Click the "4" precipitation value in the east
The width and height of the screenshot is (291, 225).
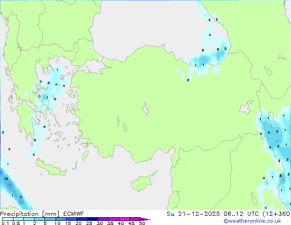tap(269, 133)
